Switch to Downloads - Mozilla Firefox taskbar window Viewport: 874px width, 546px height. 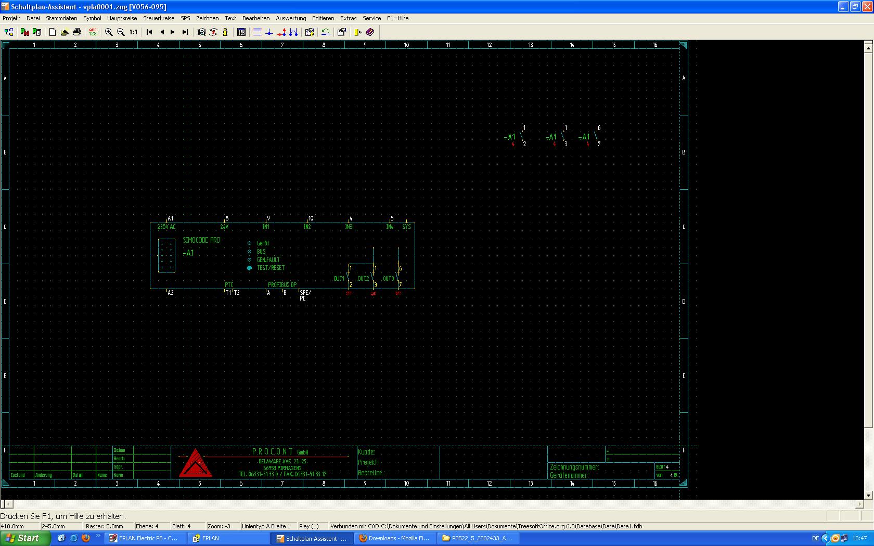click(x=394, y=538)
